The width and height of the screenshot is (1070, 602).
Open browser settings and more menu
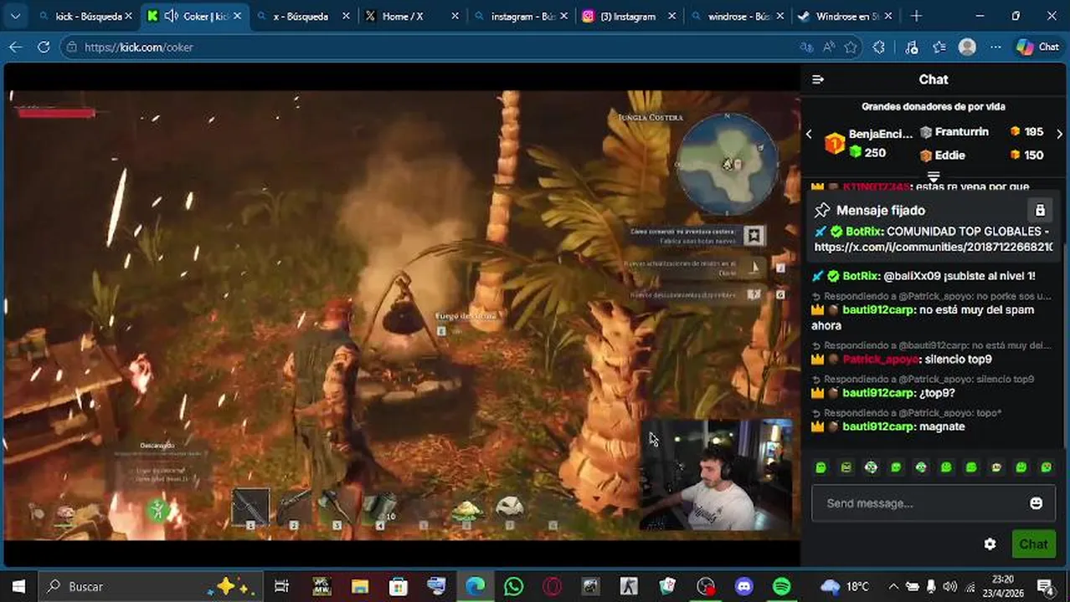pyautogui.click(x=995, y=48)
